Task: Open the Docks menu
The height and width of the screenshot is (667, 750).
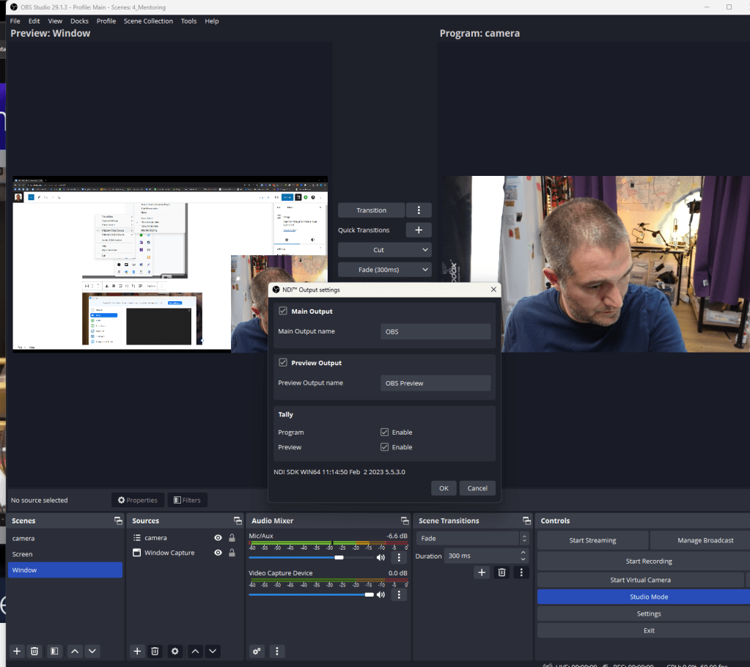Action: click(79, 21)
